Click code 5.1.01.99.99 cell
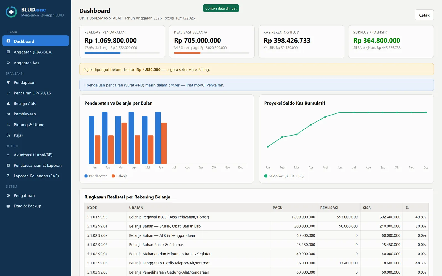 [106, 217]
